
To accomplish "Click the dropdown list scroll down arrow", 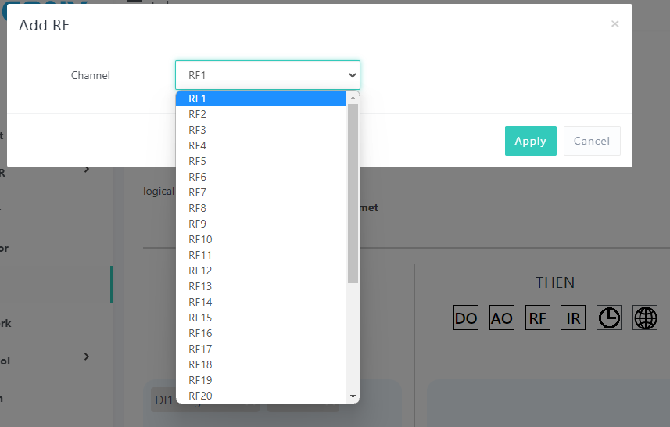I will pyautogui.click(x=353, y=396).
